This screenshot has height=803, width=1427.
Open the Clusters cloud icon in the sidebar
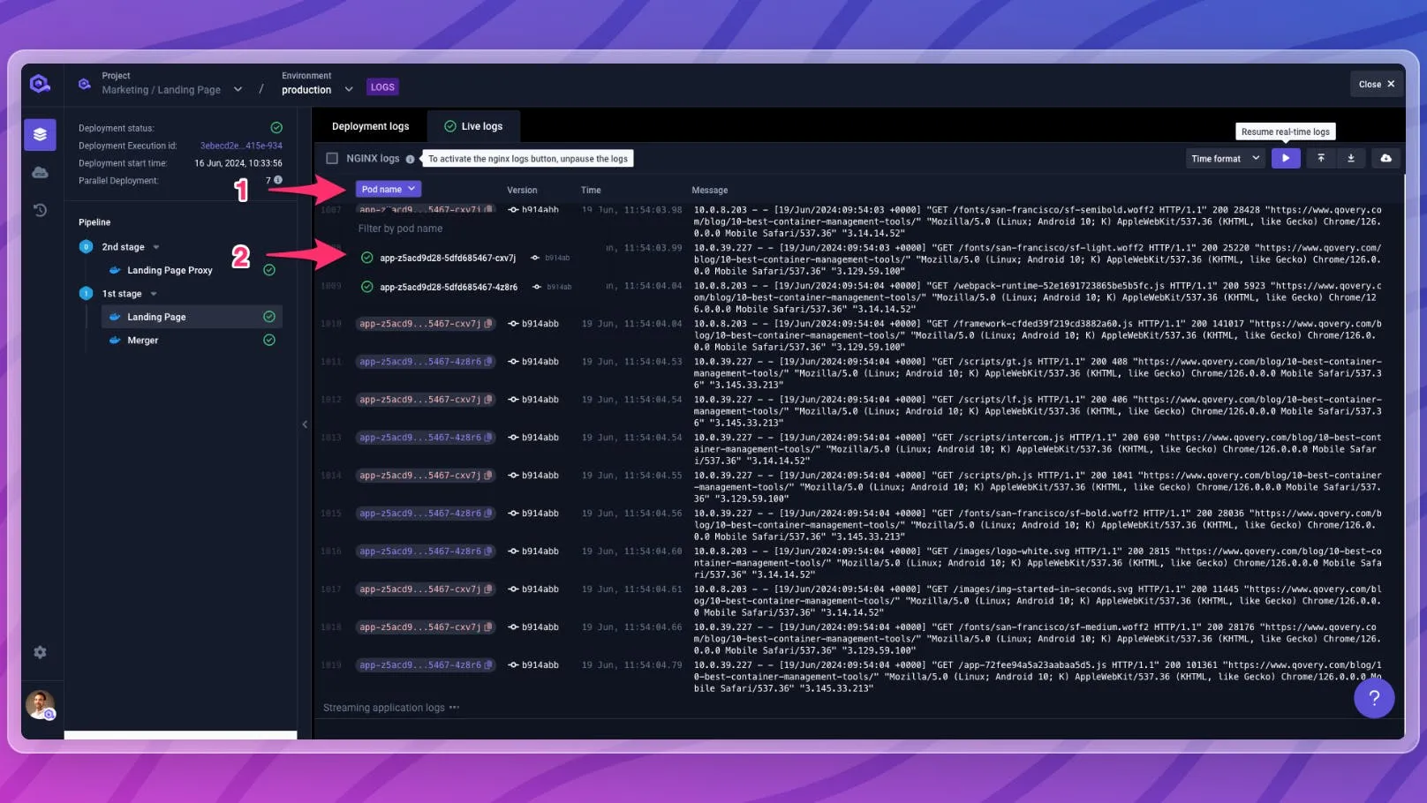click(40, 172)
